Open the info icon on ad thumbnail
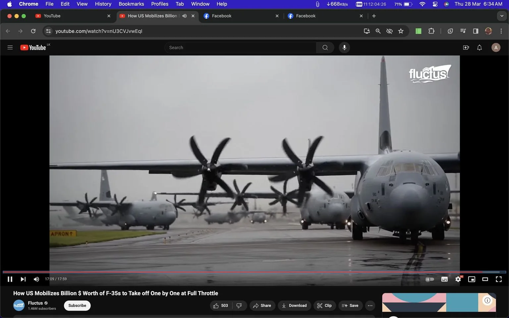This screenshot has height=318, width=509. [x=487, y=300]
